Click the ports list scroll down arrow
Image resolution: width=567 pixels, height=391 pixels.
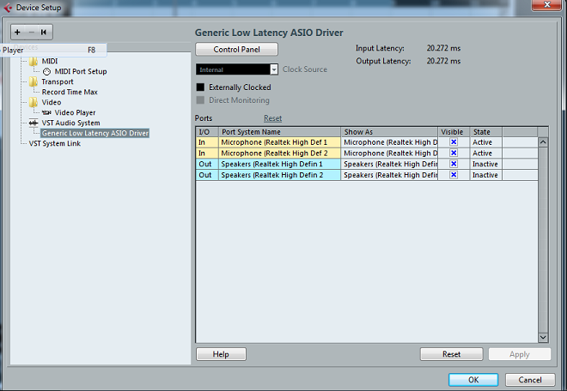click(x=543, y=337)
